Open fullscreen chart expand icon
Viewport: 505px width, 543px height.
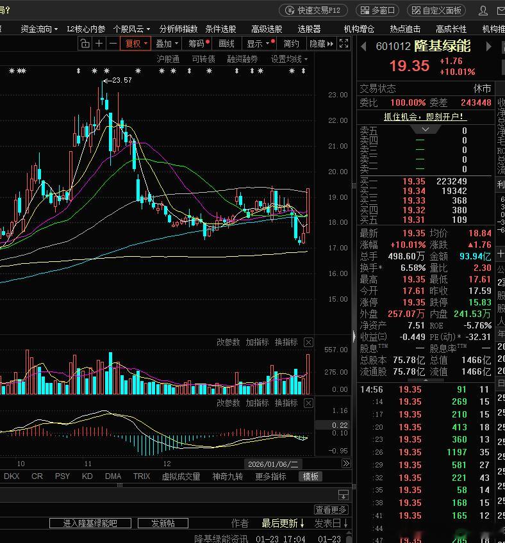pyautogui.click(x=344, y=44)
